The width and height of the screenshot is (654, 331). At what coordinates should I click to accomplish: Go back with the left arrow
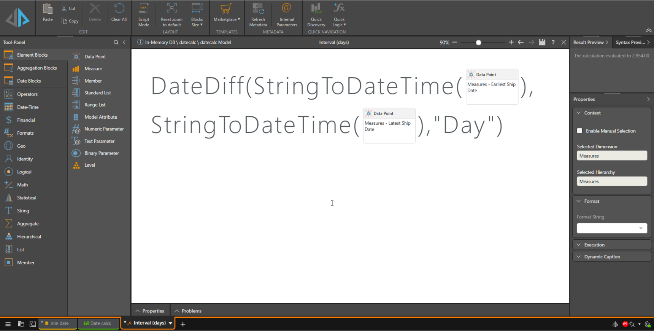[x=521, y=42]
